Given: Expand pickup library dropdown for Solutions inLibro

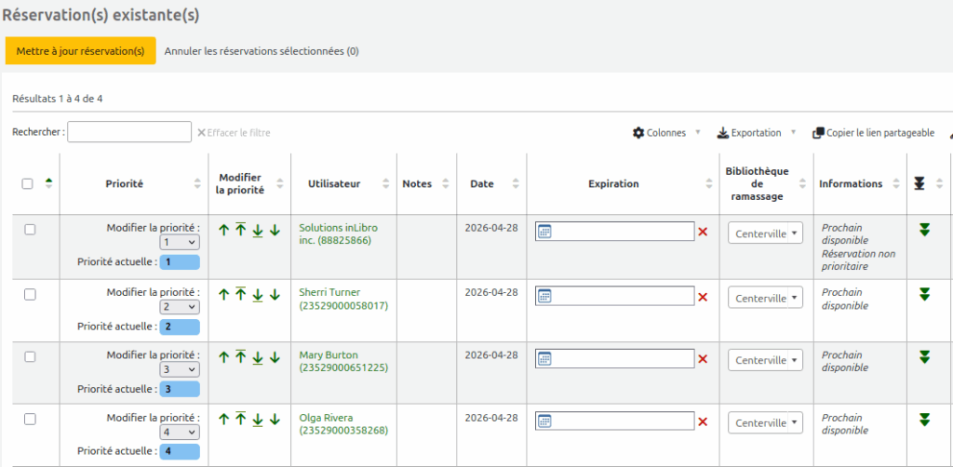Looking at the screenshot, I should click(x=765, y=233).
